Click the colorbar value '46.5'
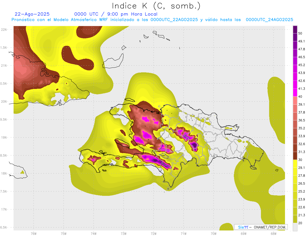The image size is (307, 237). tap(302, 57)
